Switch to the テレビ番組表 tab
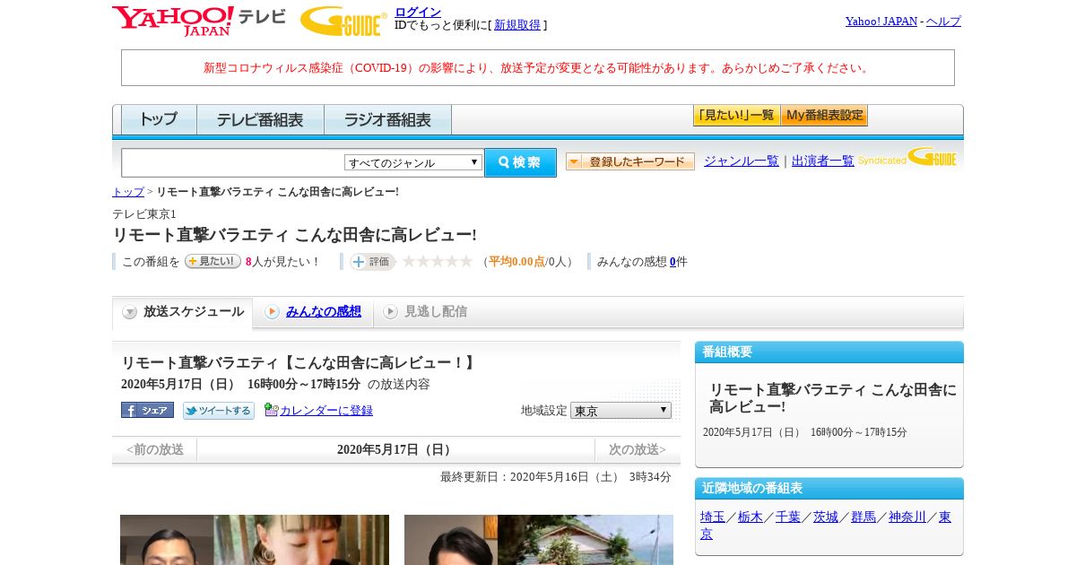Image resolution: width=1076 pixels, height=565 pixels. pos(260,119)
